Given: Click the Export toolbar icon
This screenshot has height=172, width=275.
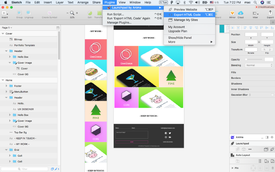Looking at the screenshot, I should (x=270, y=13).
